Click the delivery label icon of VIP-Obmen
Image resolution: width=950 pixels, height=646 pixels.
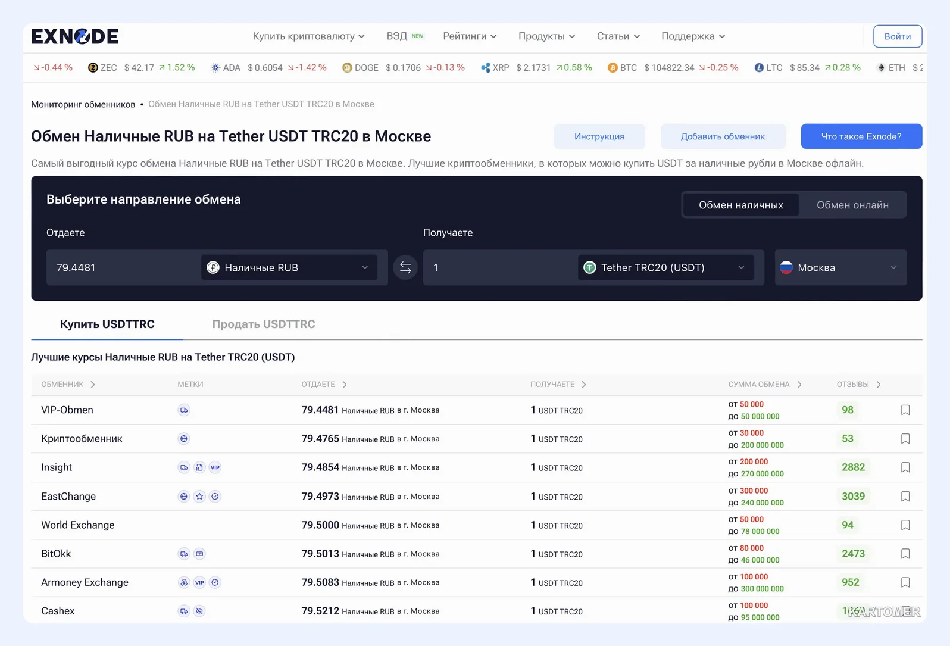tap(184, 410)
